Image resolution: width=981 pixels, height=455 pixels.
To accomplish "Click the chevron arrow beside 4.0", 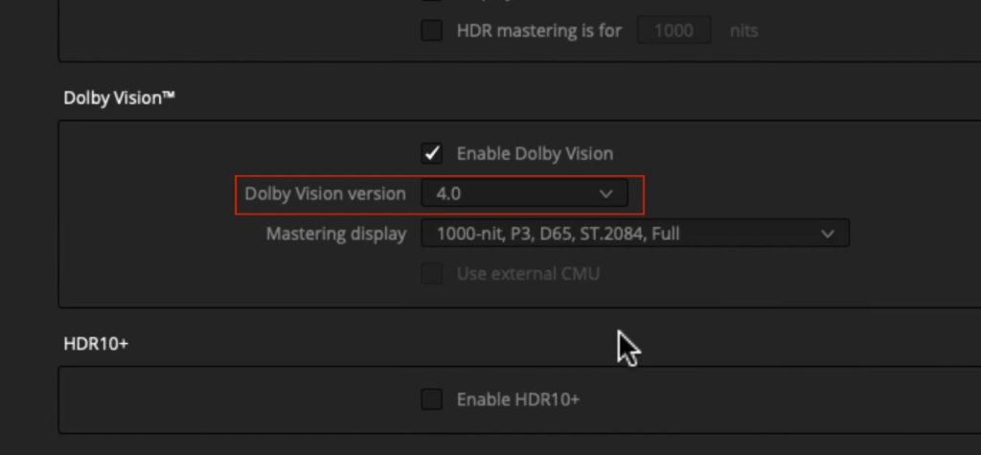I will click(x=605, y=194).
